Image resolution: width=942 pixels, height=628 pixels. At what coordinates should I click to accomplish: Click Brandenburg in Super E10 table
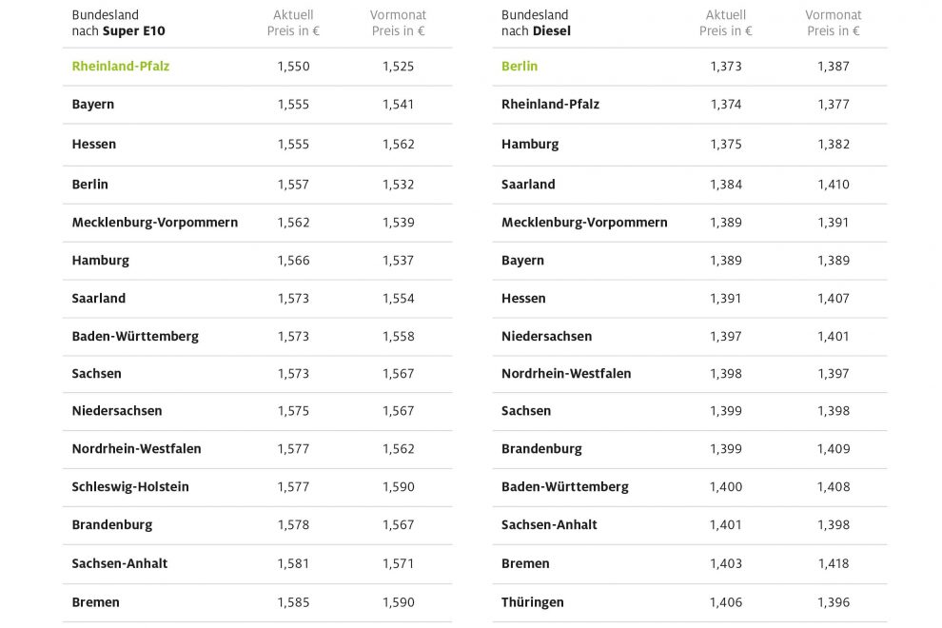(112, 525)
